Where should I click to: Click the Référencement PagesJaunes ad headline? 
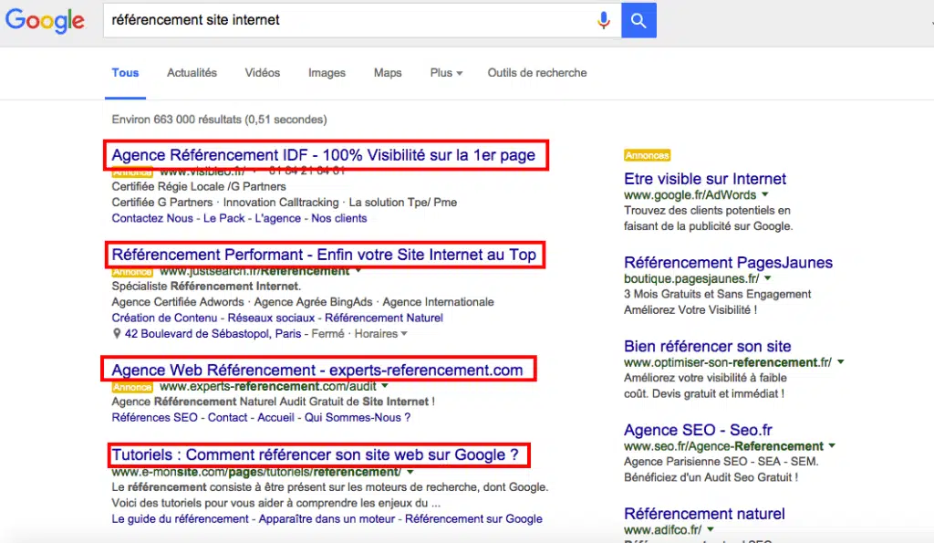click(727, 262)
